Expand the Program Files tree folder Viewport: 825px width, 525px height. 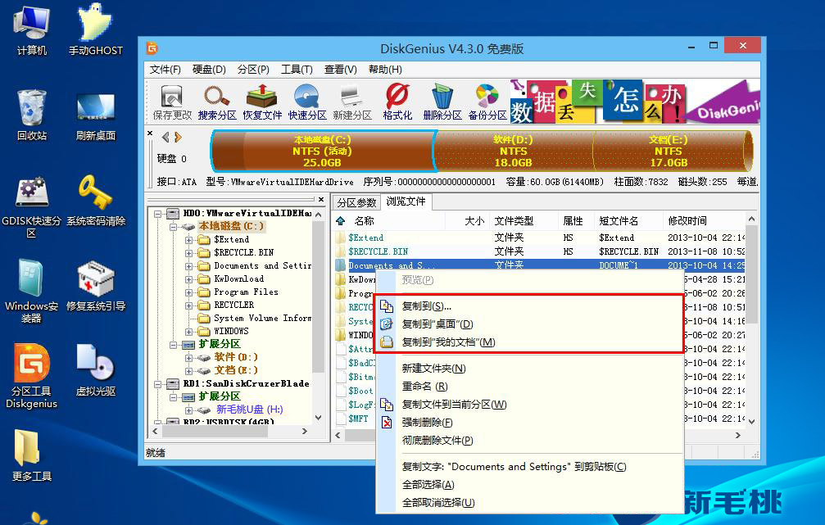(x=189, y=292)
